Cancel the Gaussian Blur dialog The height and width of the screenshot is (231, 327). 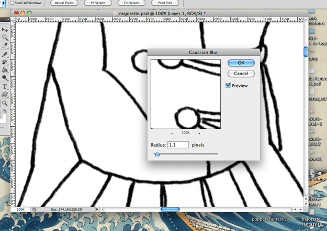point(241,74)
